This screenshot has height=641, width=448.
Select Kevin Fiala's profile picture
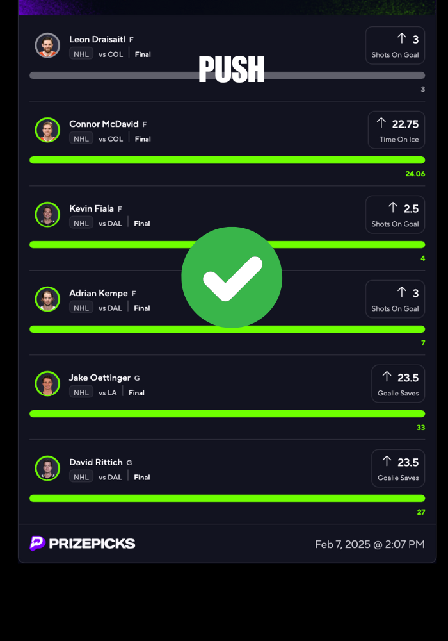coord(47,215)
